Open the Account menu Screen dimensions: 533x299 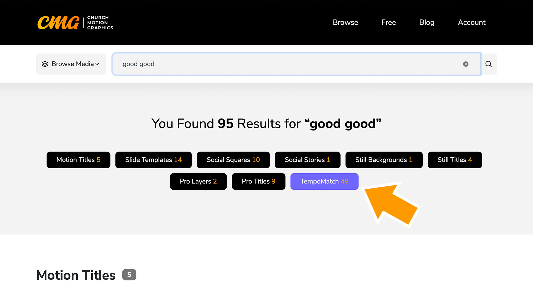click(471, 22)
